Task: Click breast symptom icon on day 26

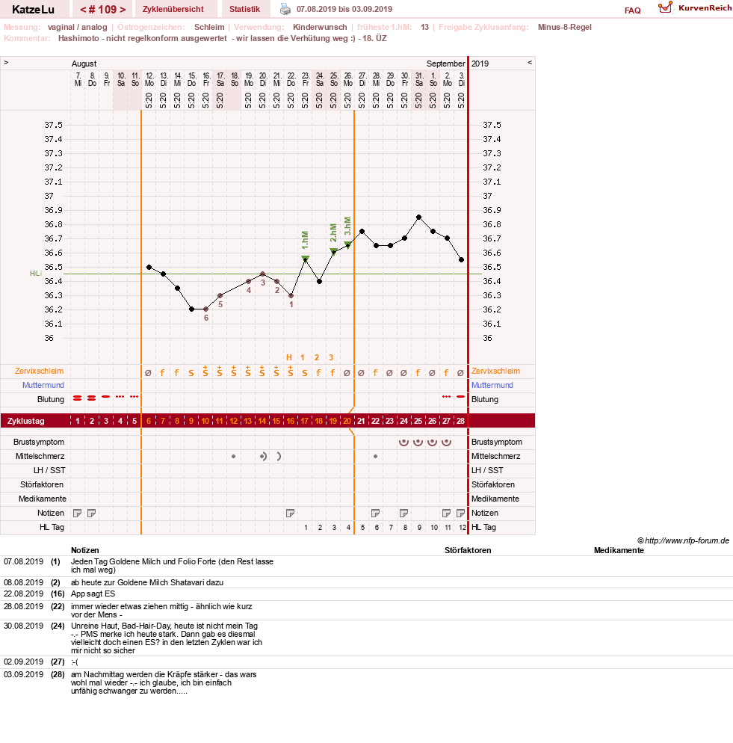Action: point(432,442)
